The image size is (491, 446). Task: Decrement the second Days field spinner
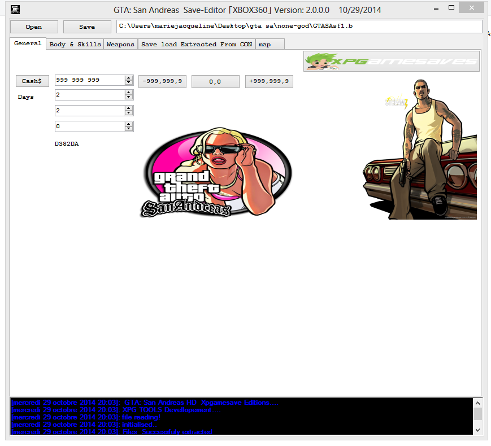(129, 113)
